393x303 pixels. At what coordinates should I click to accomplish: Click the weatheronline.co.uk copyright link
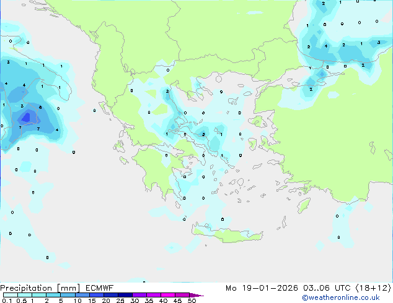(341, 297)
